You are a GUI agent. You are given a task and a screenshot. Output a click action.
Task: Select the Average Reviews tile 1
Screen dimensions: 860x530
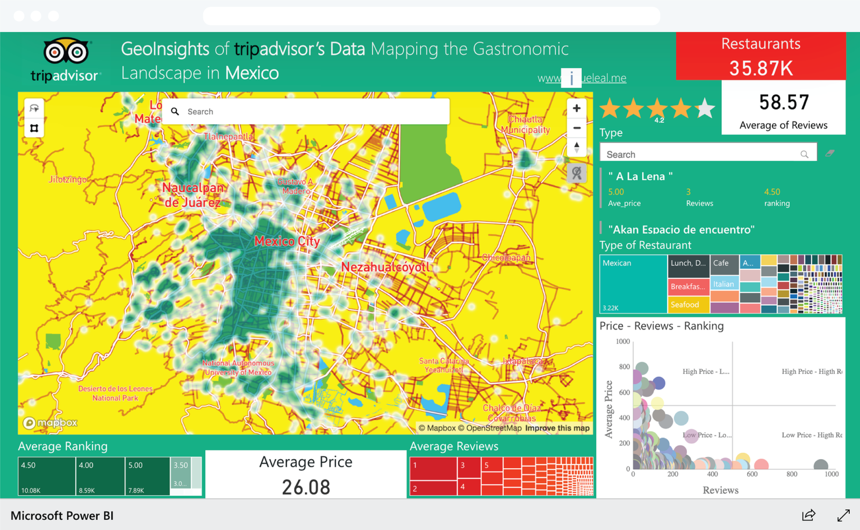433,468
